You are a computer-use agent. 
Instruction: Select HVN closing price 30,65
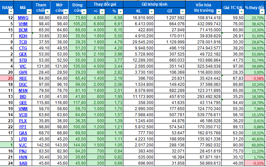click(78, 157)
